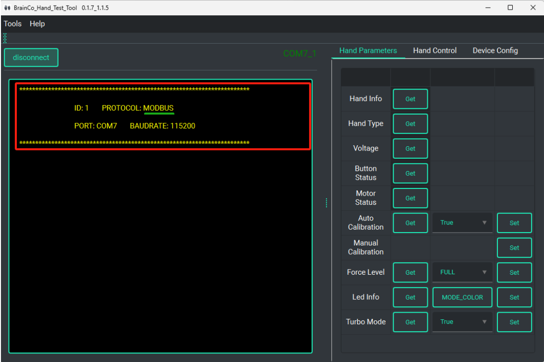Expand the Force Level FULL dropdown
The height and width of the screenshot is (362, 544).
(x=462, y=272)
